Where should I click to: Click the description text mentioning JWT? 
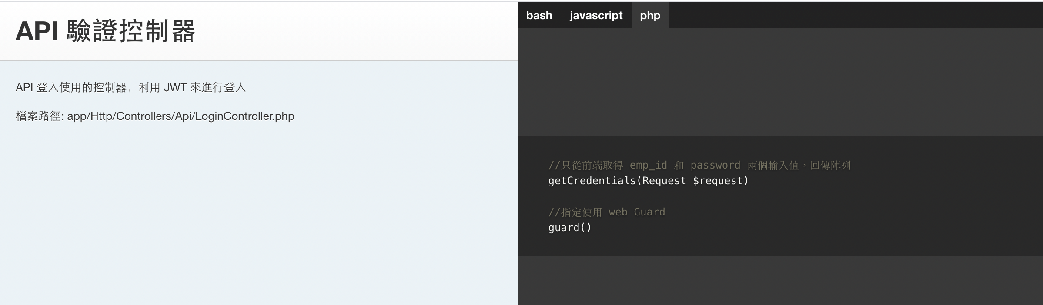(130, 87)
